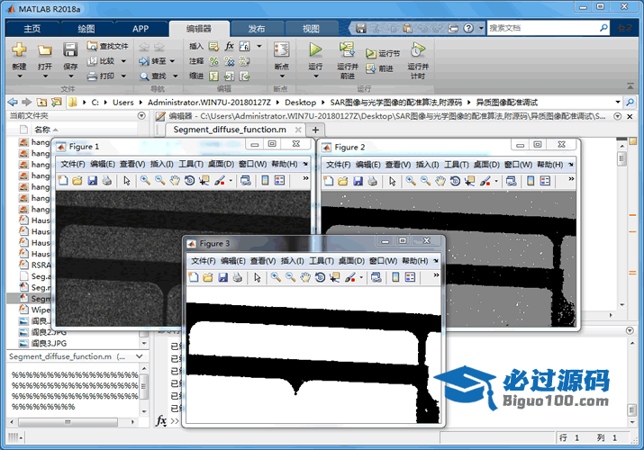
Task: Toggle the Insert Legend icon in Figure 2
Action: pos(546,180)
